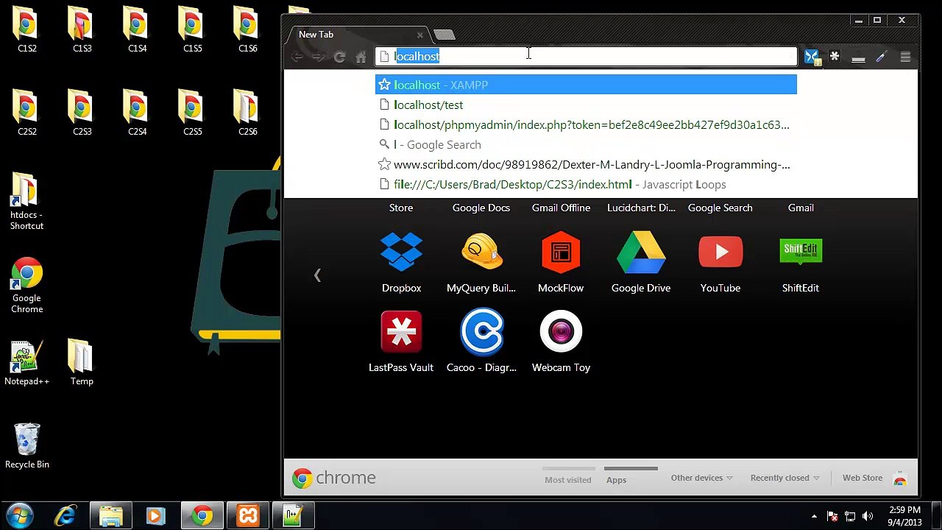Screen dimensions: 942x530
Task: Choose the Javascript Loops file suggestion
Action: [559, 184]
